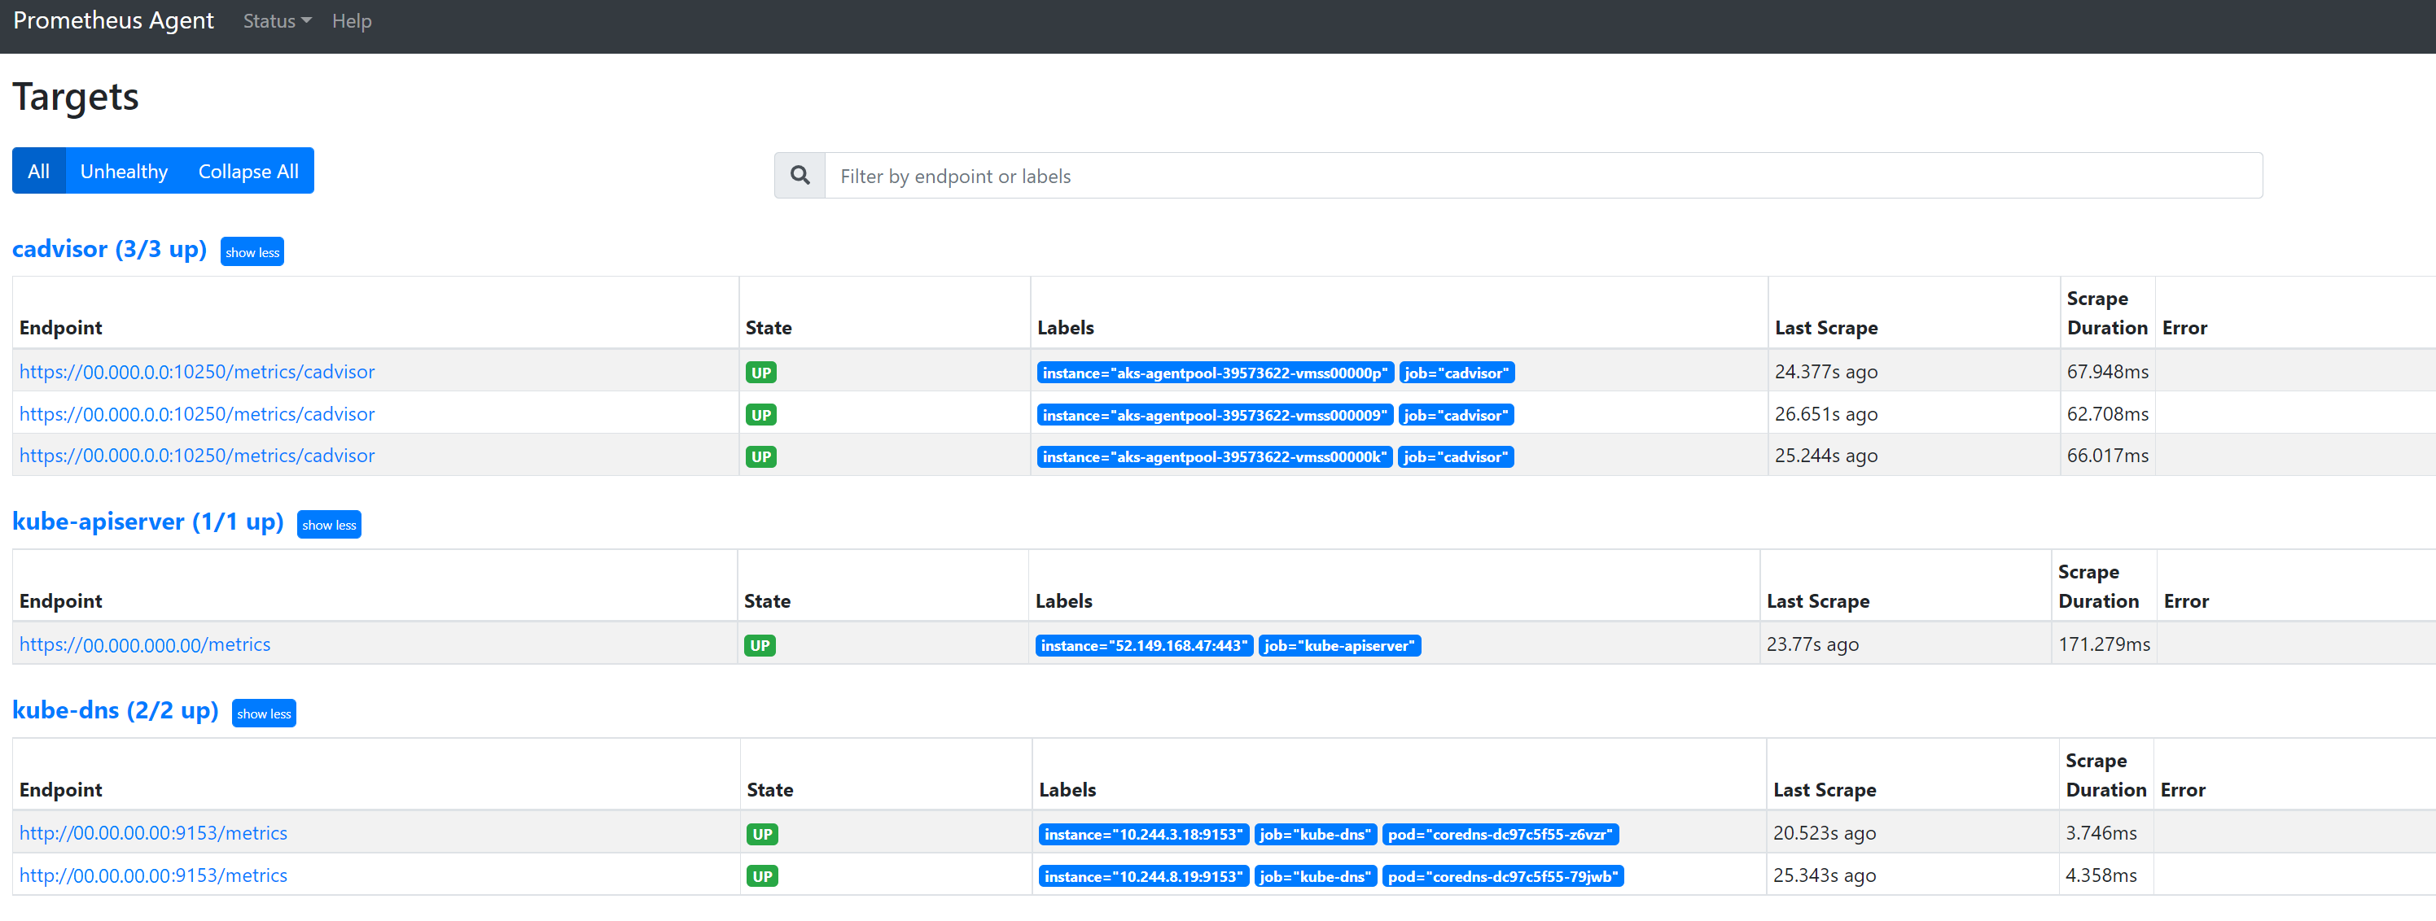This screenshot has width=2436, height=921.
Task: Select the All targets filter button
Action: tap(39, 171)
